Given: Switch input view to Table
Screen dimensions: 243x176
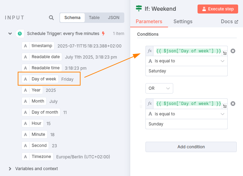Looking at the screenshot, I should [x=94, y=18].
